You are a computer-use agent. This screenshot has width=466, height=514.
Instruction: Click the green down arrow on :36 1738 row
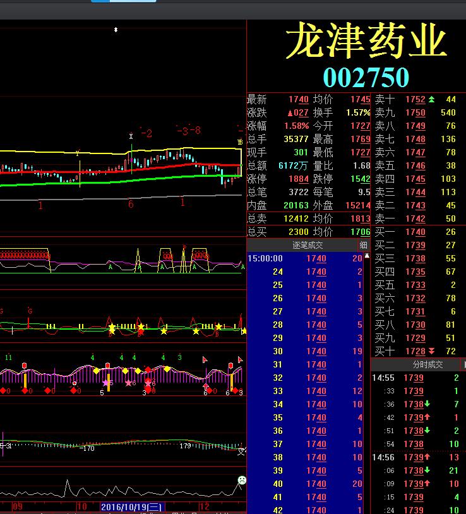(x=427, y=404)
